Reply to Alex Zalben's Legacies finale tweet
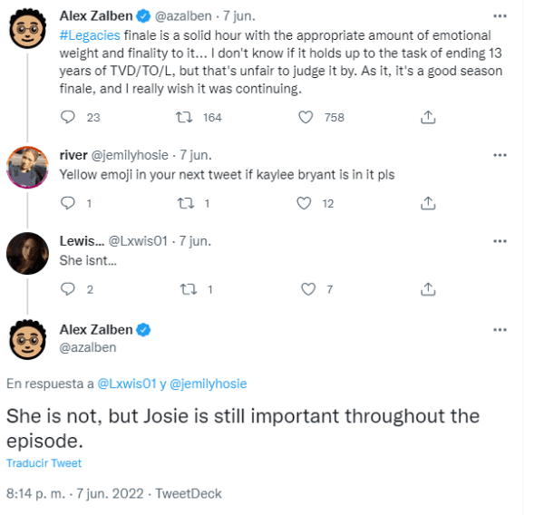 click(67, 117)
